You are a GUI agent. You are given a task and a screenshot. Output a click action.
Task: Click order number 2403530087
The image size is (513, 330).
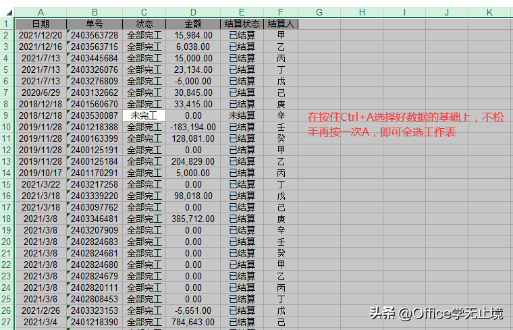point(94,116)
